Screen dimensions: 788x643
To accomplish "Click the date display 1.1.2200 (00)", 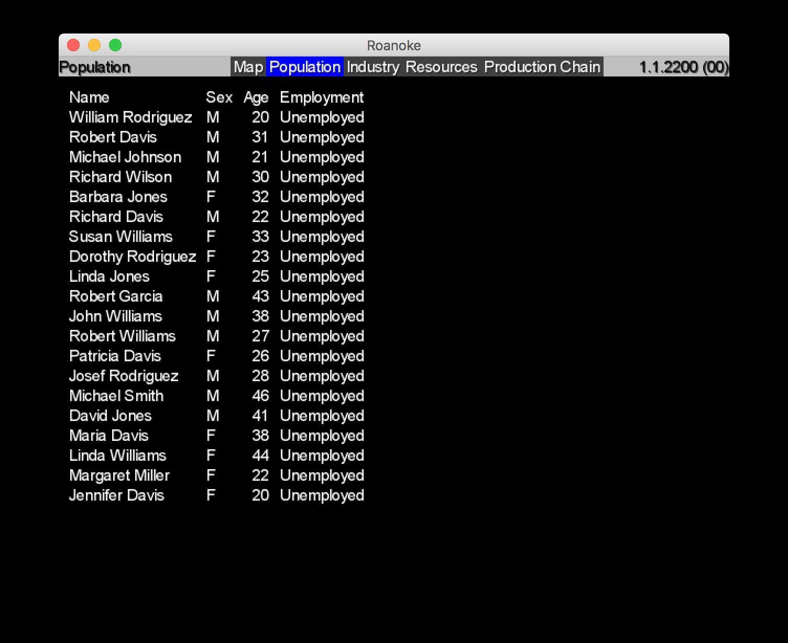I will 684,67.
